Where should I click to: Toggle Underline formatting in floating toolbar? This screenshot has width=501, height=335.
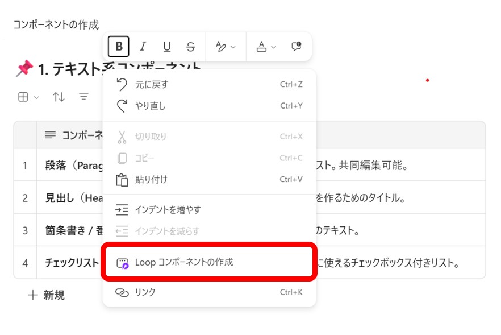(x=167, y=47)
